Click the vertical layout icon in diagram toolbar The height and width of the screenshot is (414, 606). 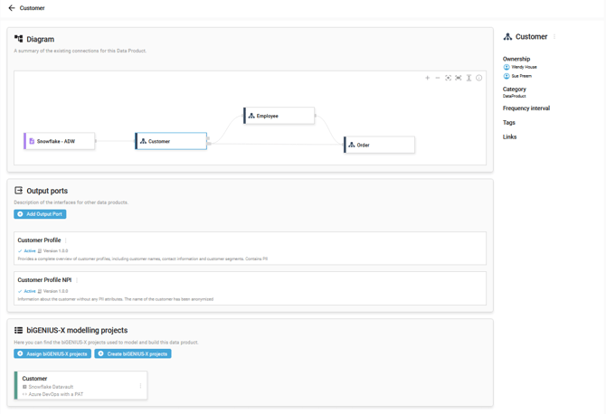(x=469, y=78)
